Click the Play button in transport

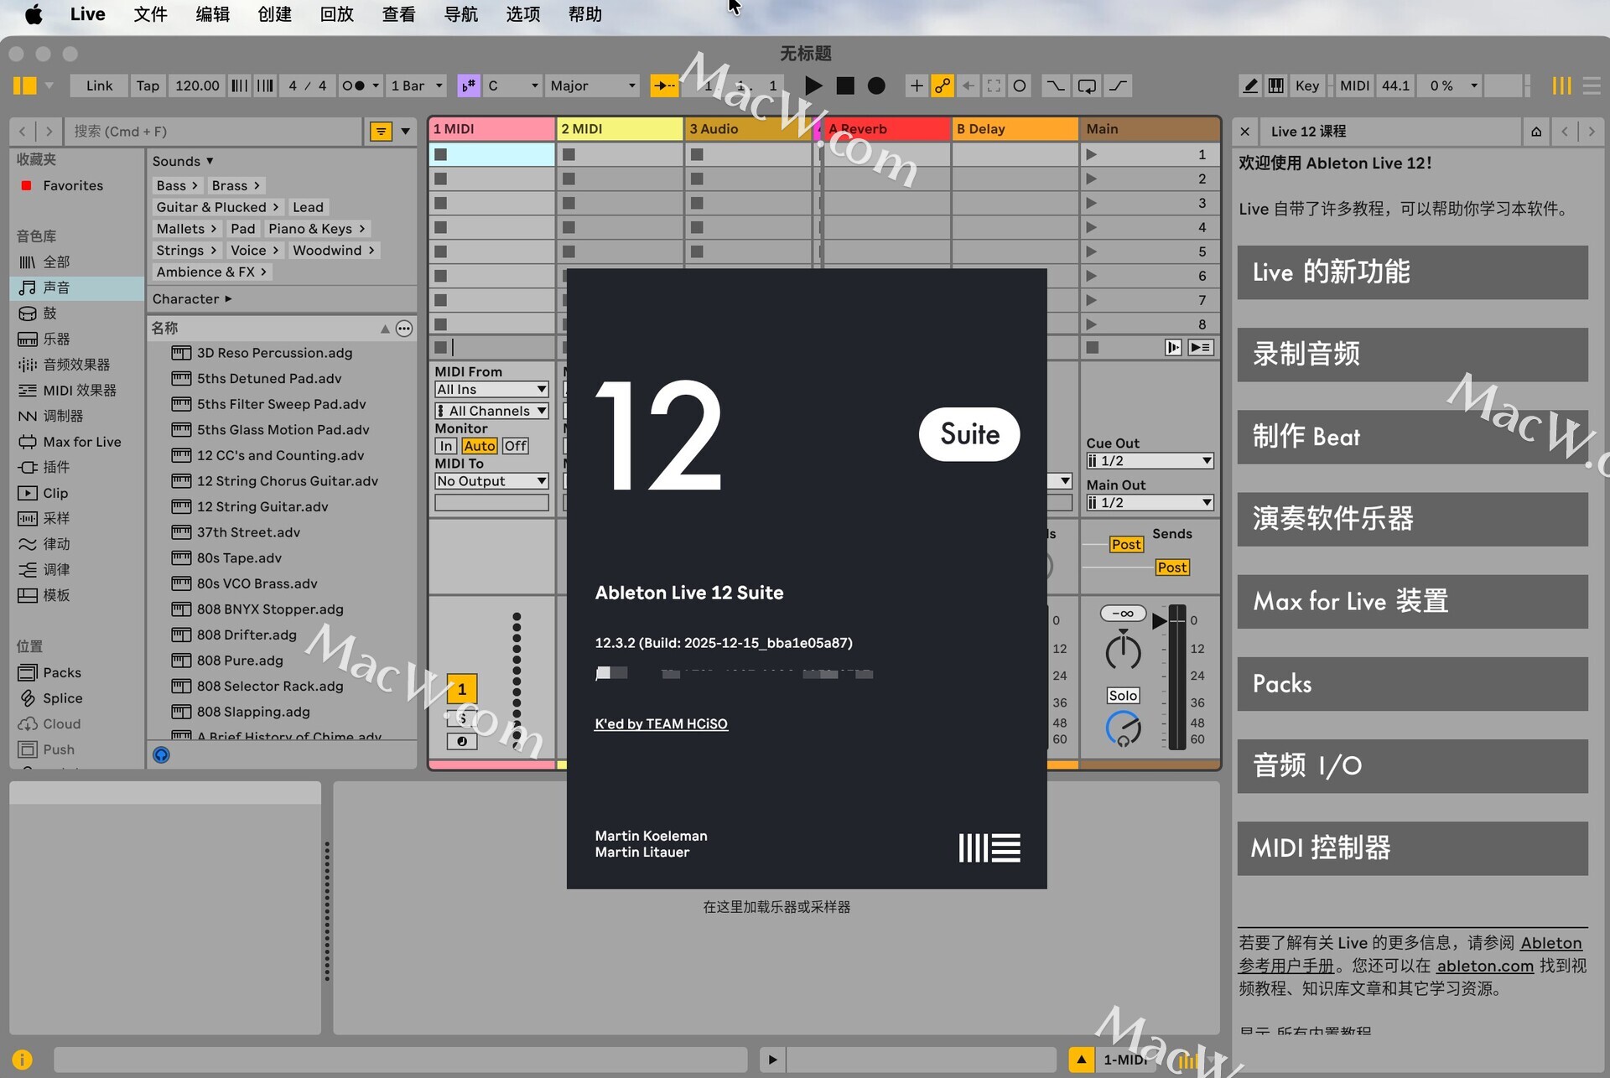point(813,86)
